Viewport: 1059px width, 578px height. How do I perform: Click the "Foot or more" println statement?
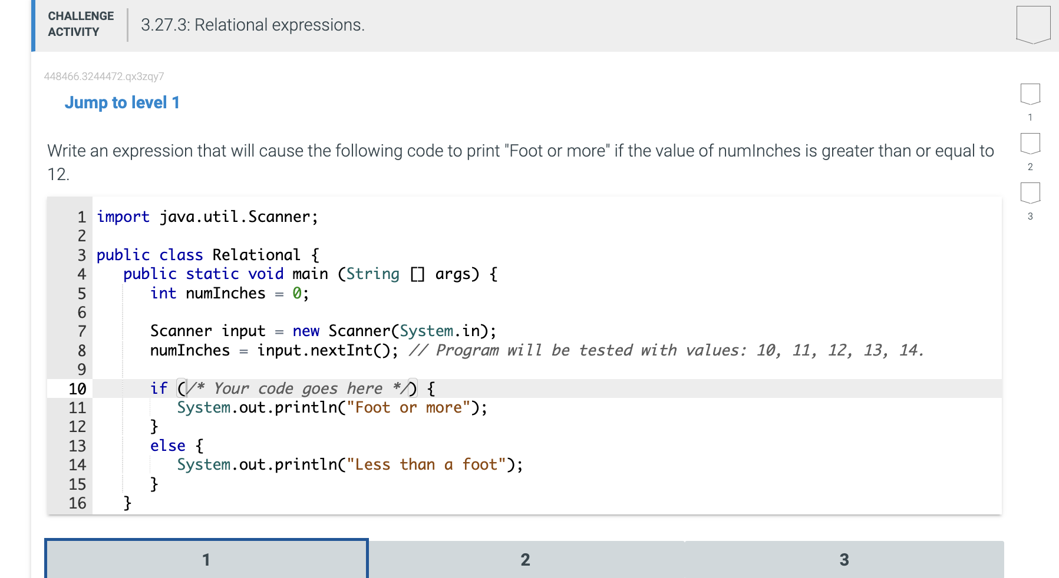331,407
